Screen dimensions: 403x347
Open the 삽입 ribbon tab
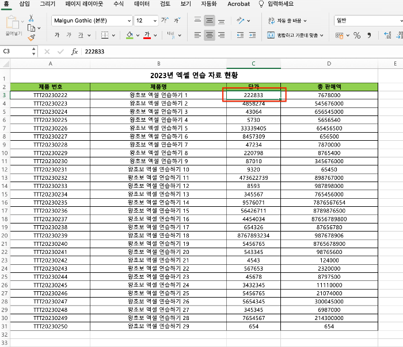point(24,4)
